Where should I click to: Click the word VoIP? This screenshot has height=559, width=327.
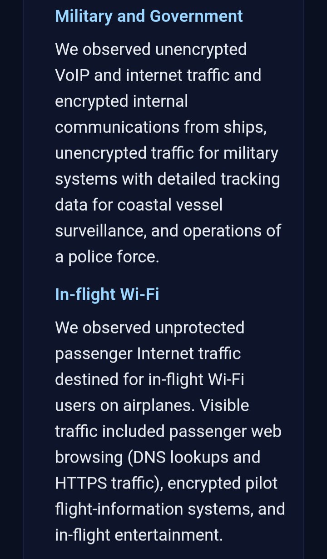(x=72, y=75)
